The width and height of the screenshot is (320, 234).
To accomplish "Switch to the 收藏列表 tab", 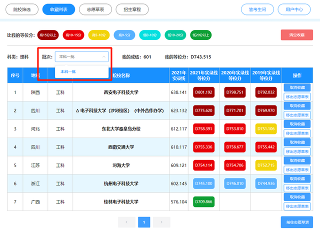I will 59,9.
